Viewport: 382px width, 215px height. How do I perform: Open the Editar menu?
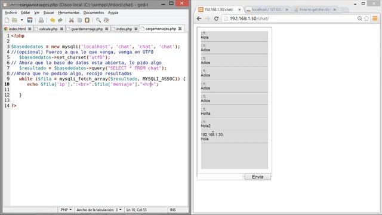(26, 13)
